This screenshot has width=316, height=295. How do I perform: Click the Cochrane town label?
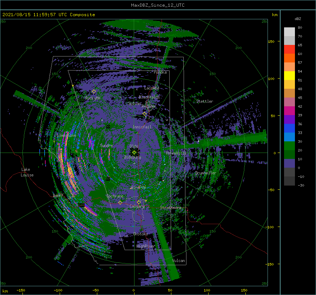[115, 196]
